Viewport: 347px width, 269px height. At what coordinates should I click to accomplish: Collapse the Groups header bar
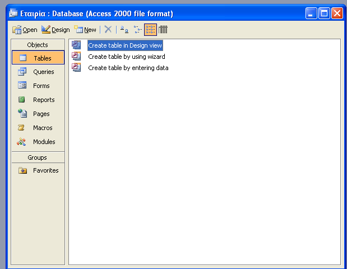[38, 157]
